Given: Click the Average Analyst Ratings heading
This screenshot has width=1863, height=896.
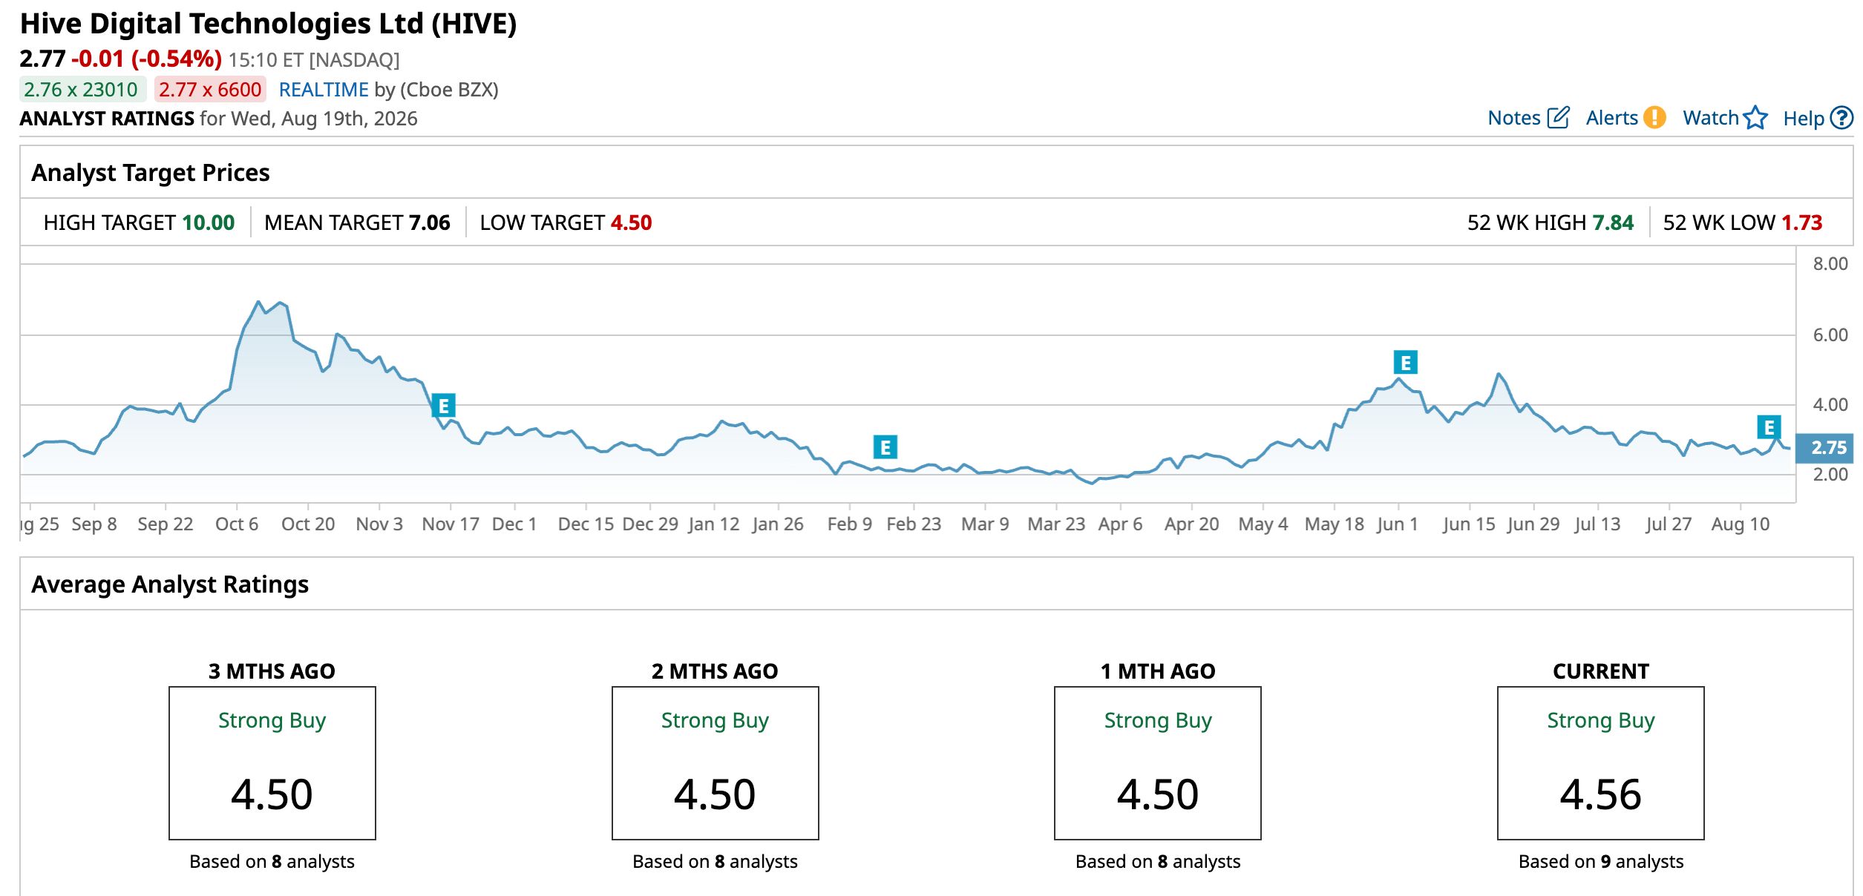Looking at the screenshot, I should coord(170,584).
